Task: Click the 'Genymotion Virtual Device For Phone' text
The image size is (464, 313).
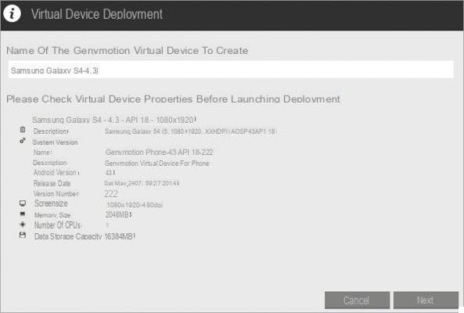Action: [157, 164]
